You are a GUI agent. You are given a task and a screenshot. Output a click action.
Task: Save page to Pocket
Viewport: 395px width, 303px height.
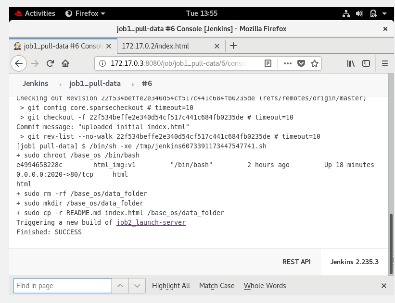coord(301,63)
